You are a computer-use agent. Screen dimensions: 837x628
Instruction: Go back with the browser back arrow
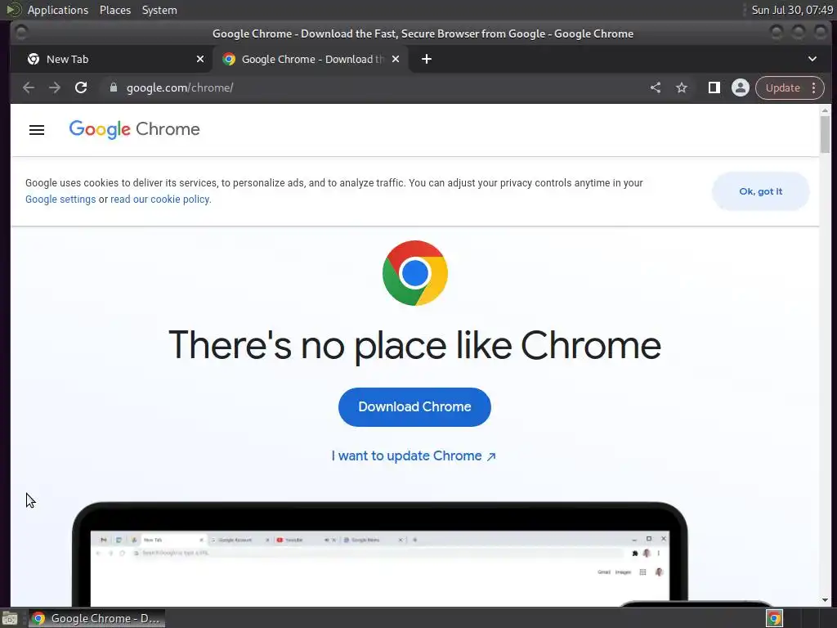[29, 87]
